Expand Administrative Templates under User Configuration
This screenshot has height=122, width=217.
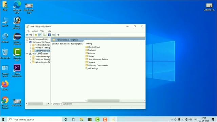[30, 62]
